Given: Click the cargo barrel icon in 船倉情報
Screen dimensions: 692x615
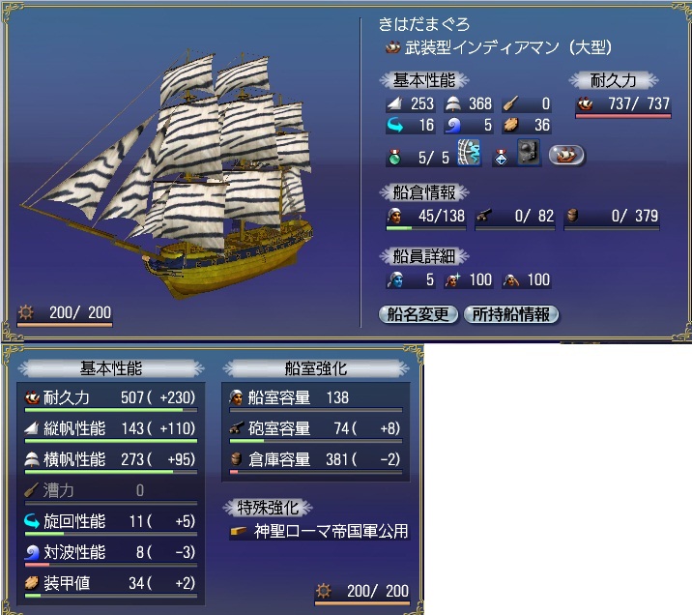Looking at the screenshot, I should point(572,216).
